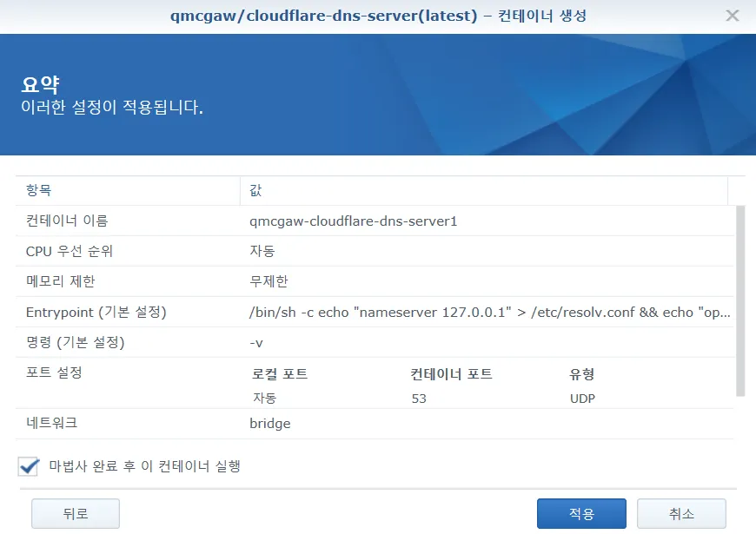Select the 명령 (기본 설정) label
Screen dimensions: 756x534
[76, 343]
